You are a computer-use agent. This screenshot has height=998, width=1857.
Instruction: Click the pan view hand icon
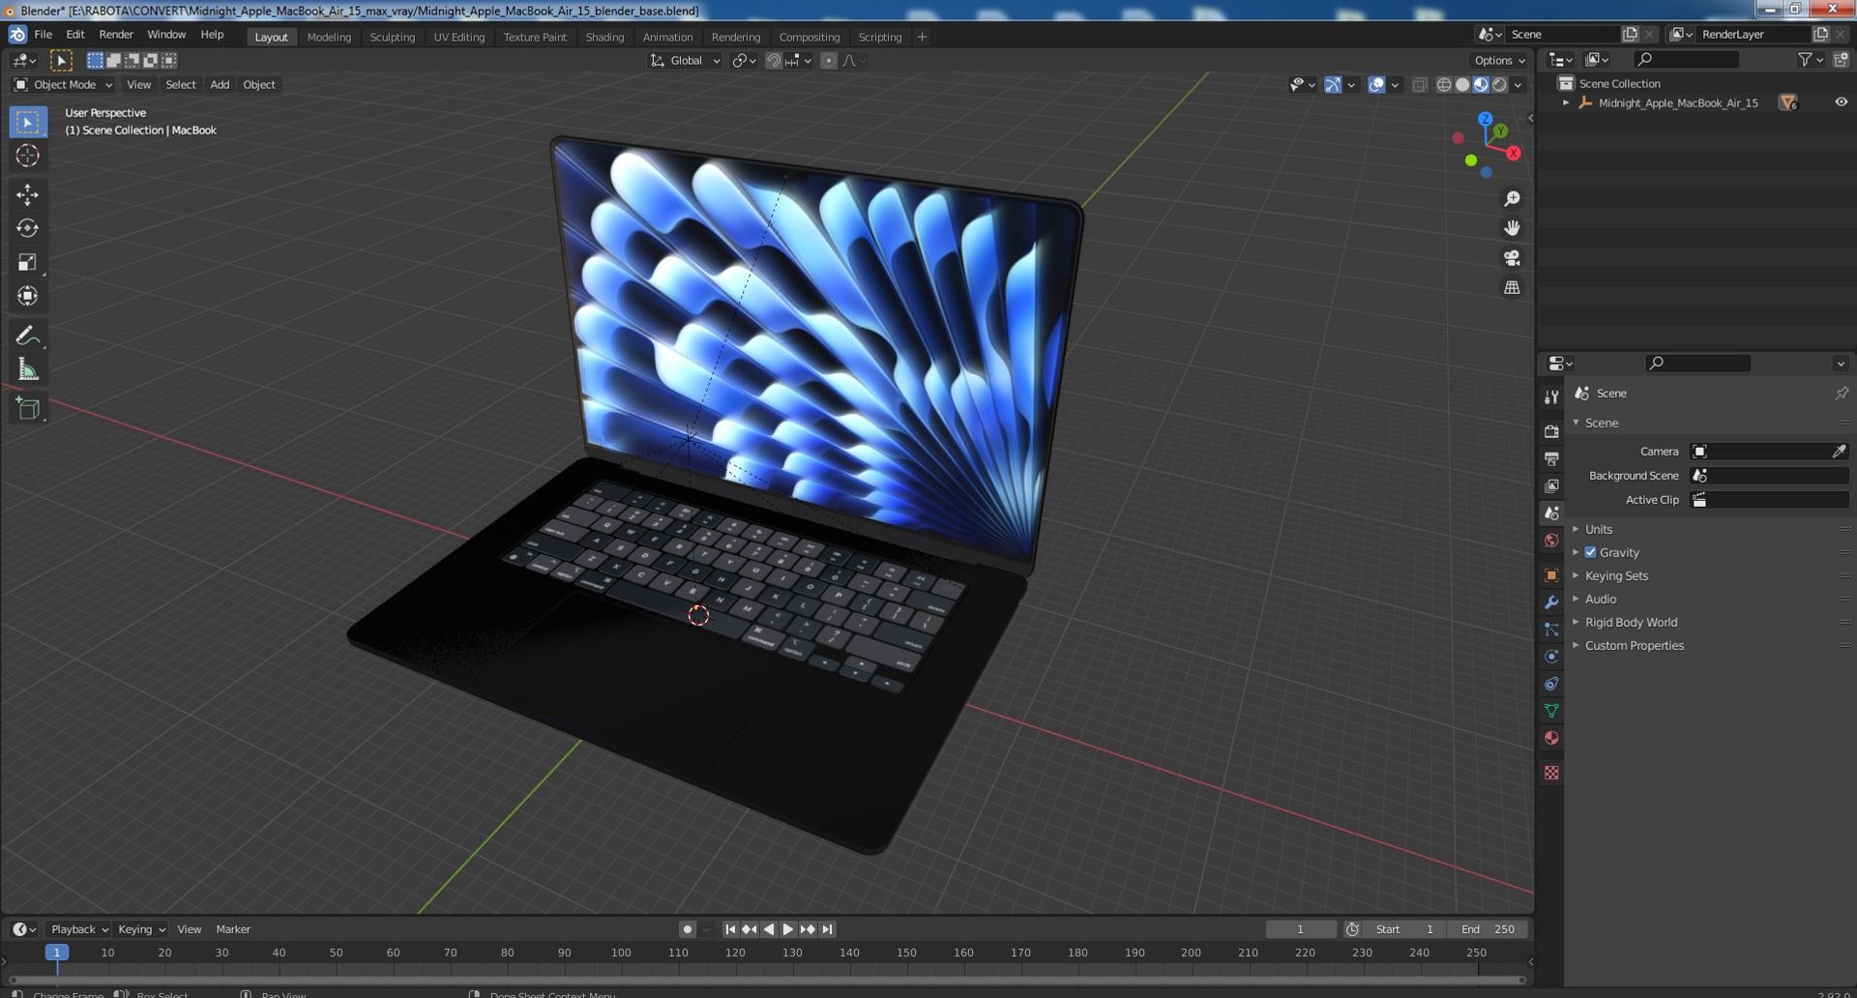click(x=1512, y=228)
